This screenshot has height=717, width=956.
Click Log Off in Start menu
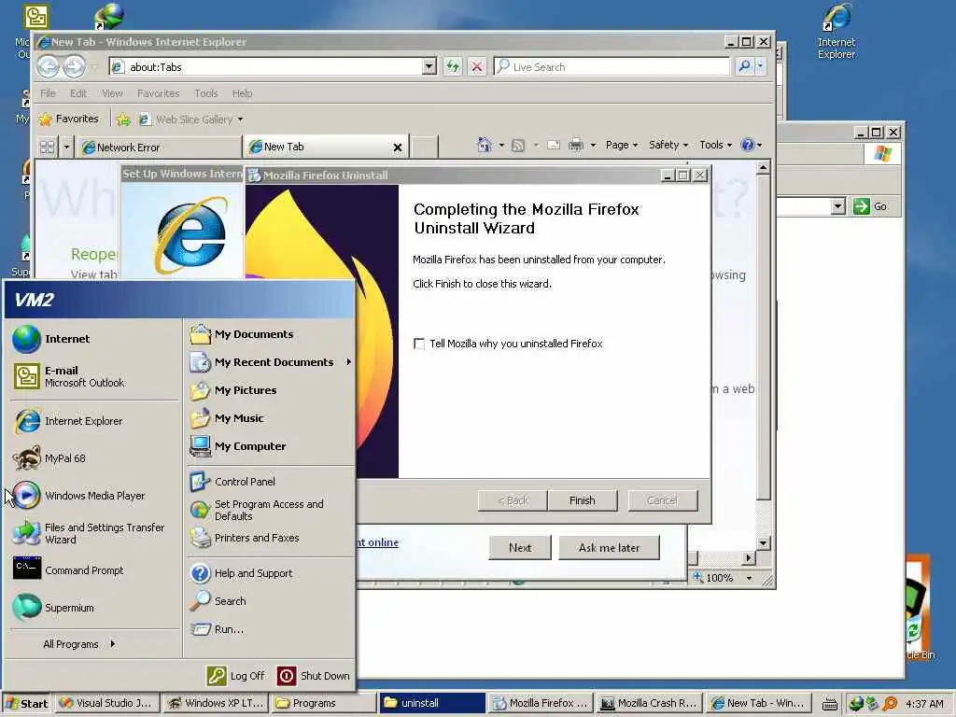coord(236,676)
